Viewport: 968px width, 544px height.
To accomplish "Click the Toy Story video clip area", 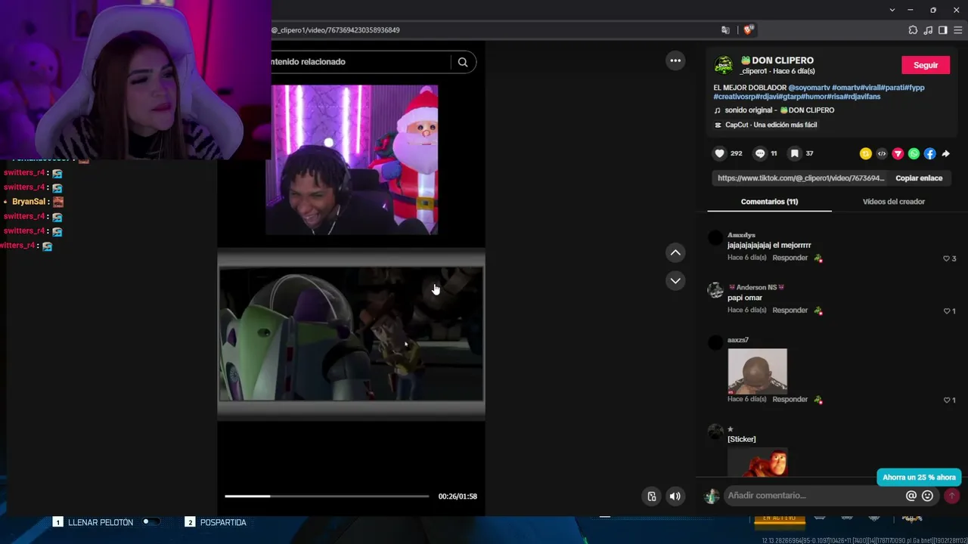I will click(x=351, y=333).
